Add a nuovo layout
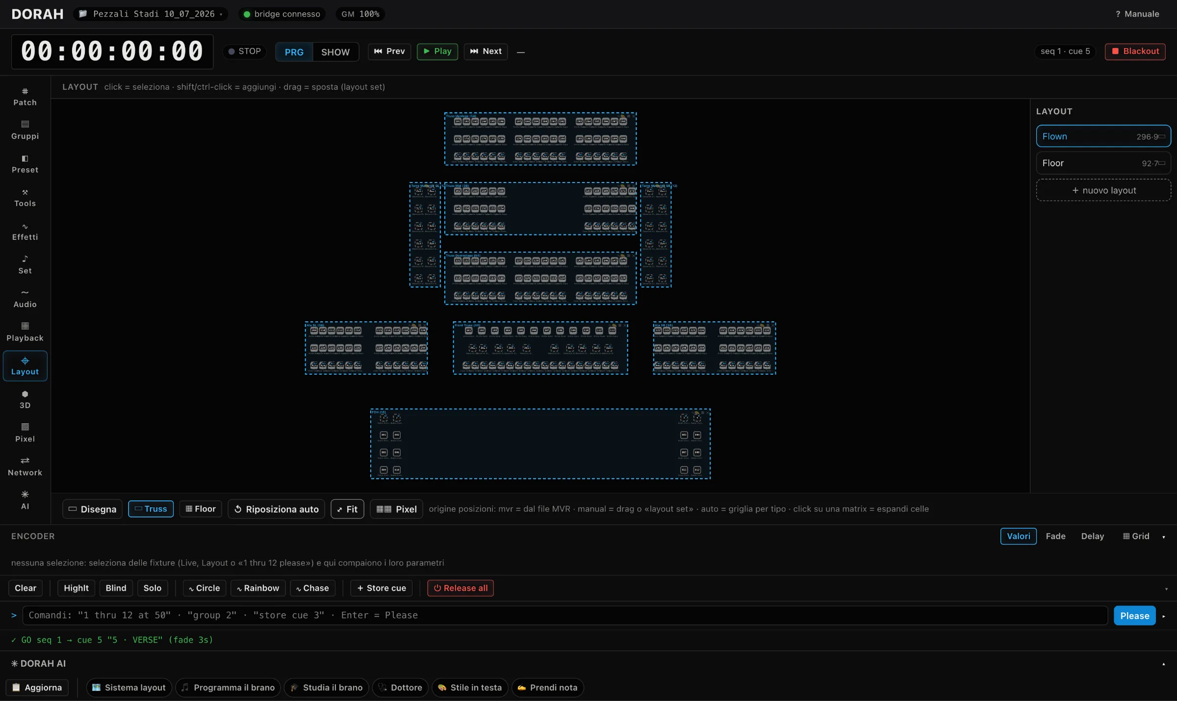 [x=1103, y=190]
